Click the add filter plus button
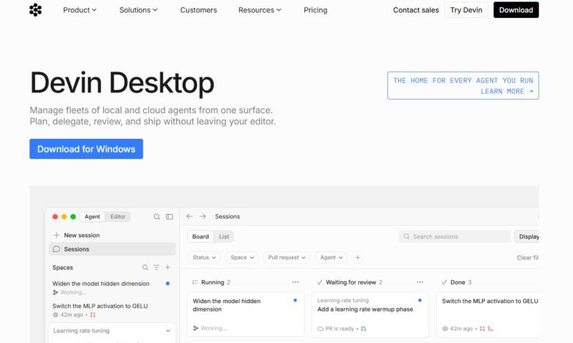 pos(357,258)
